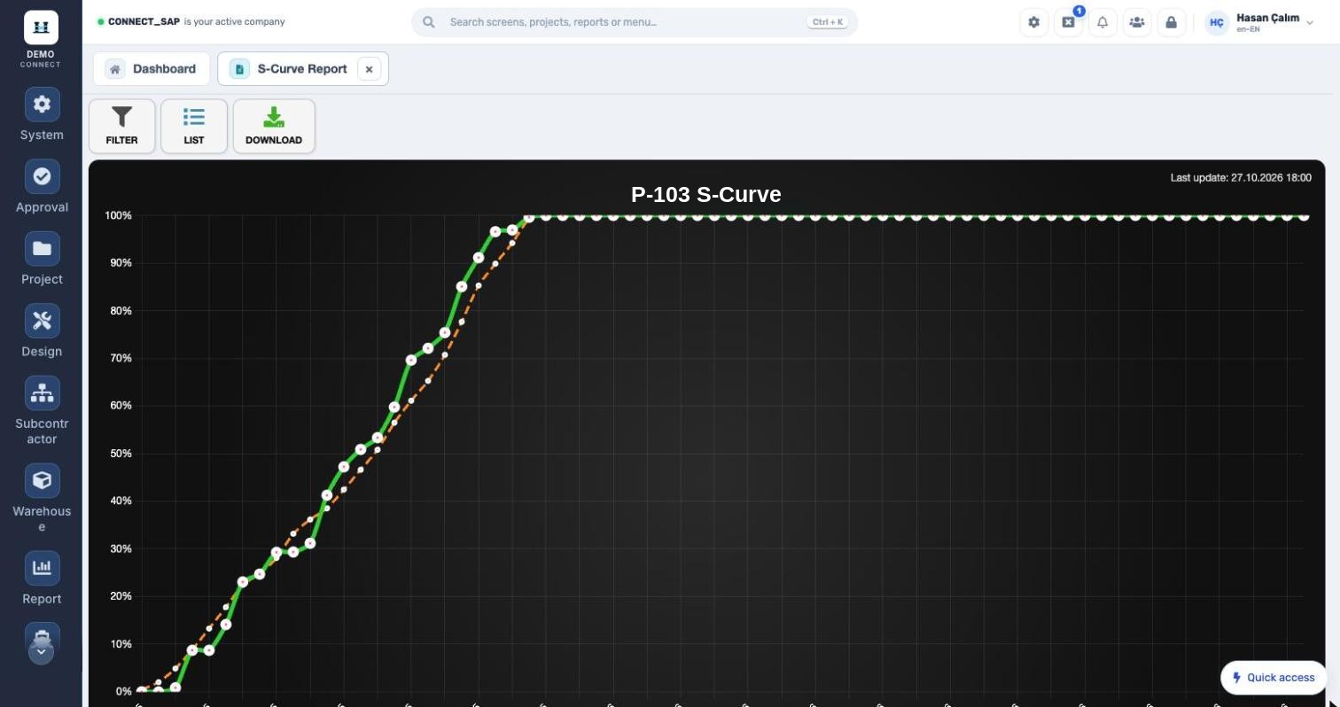Click the lock screen icon
1340x707 pixels.
tap(1171, 23)
